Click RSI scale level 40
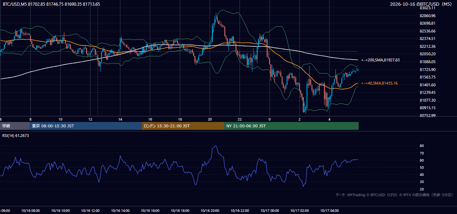The width and height of the screenshot is (457, 214). (x=422, y=175)
